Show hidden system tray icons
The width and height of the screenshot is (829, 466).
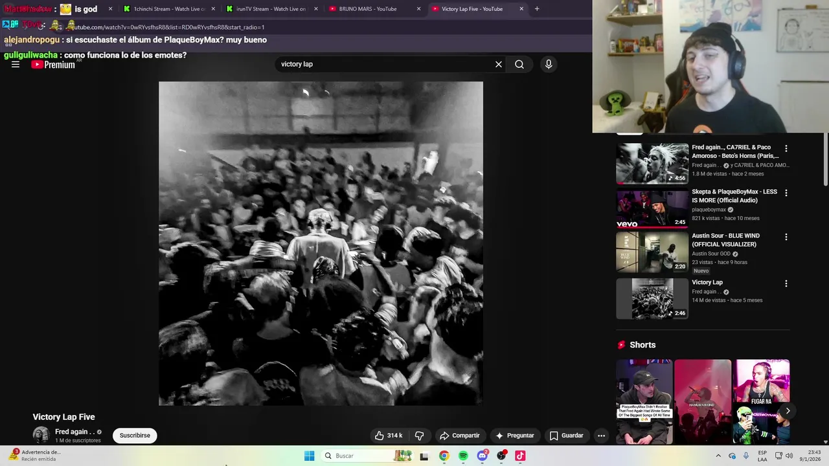pyautogui.click(x=718, y=456)
